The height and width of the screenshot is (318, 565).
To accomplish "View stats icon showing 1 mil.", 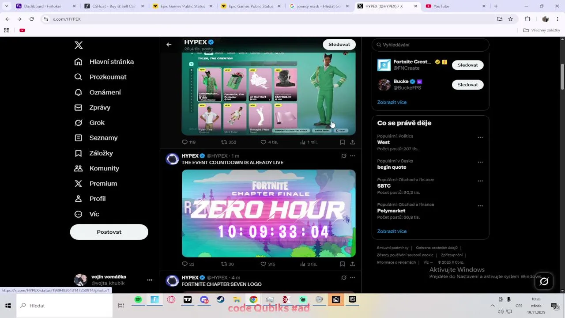I will click(x=303, y=142).
